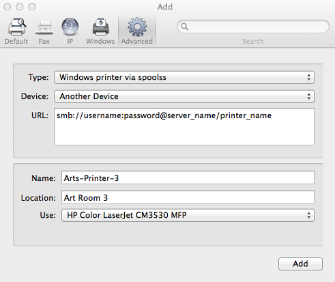Click inside the Search field
Image resolution: width=335 pixels, height=282 pixels.
pyautogui.click(x=253, y=27)
